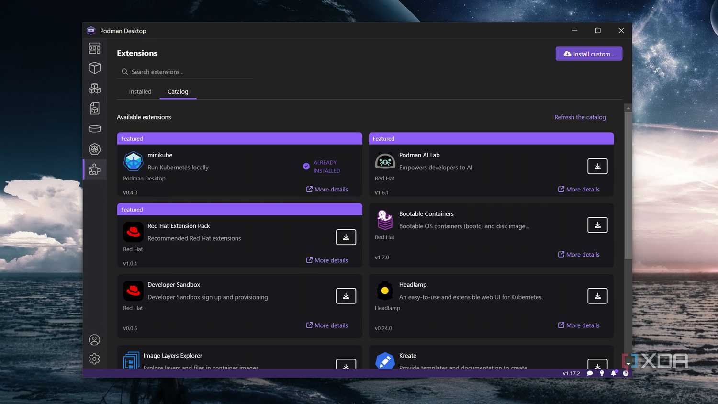Click the Install custom button

(x=589, y=54)
